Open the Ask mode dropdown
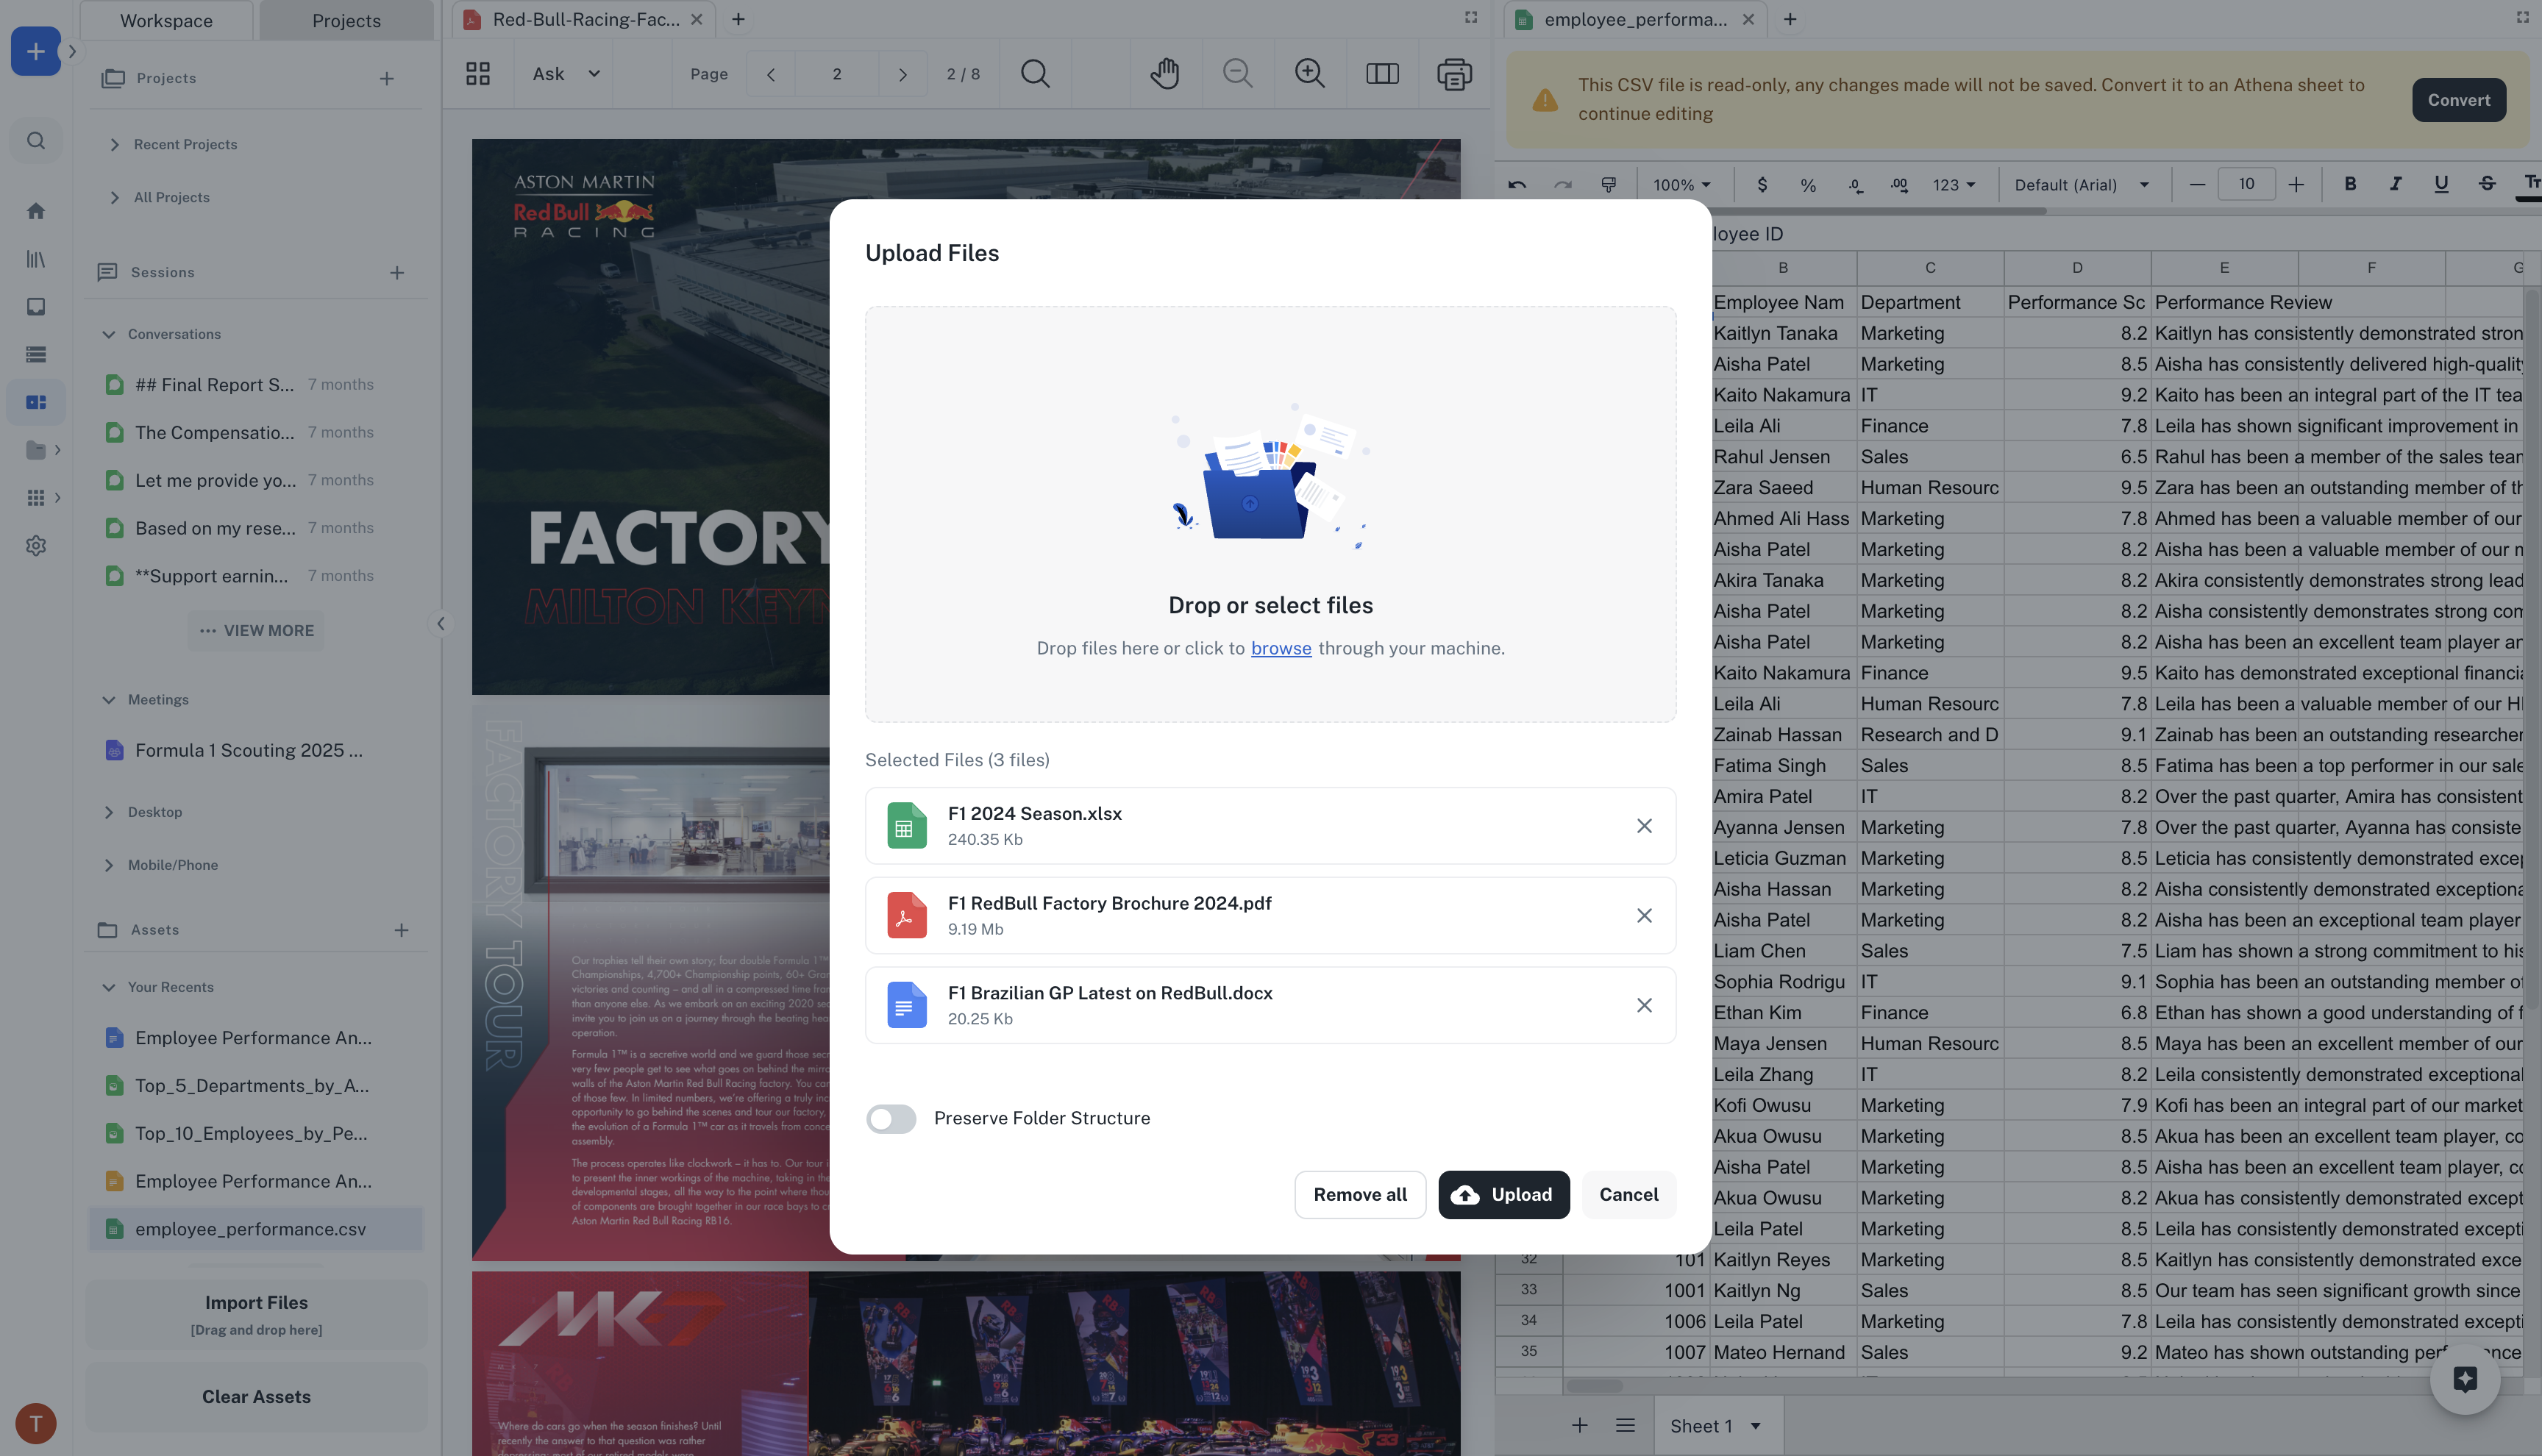2542x1456 pixels. point(566,74)
